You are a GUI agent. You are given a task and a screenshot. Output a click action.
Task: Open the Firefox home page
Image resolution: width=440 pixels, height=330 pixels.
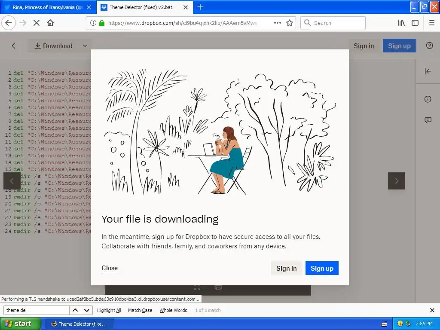pos(50,23)
